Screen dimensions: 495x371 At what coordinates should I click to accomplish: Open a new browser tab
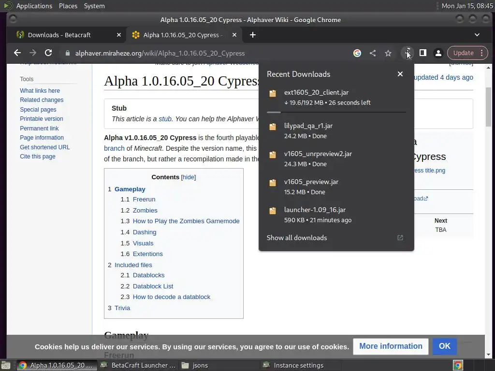pos(252,35)
